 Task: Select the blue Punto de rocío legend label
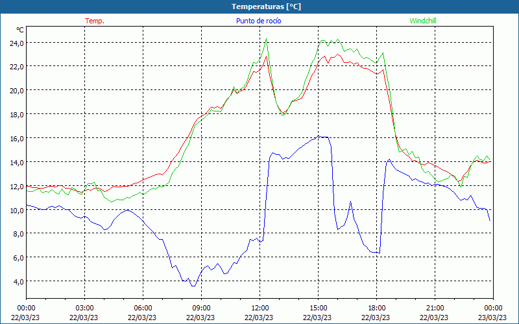click(258, 21)
